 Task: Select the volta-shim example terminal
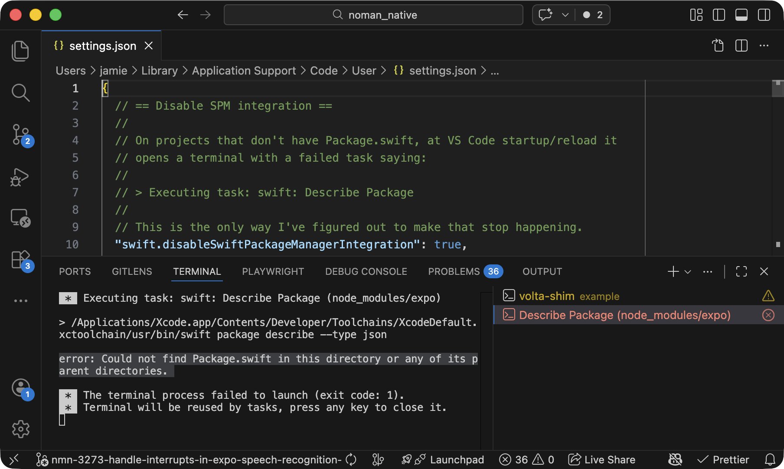click(x=638, y=296)
